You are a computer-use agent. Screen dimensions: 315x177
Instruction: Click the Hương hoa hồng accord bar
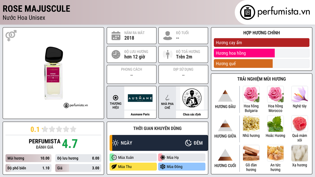261,53
